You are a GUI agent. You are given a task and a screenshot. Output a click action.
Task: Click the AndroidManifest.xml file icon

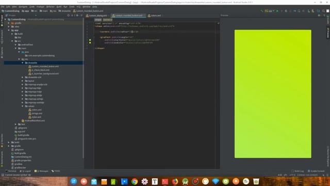23,120
